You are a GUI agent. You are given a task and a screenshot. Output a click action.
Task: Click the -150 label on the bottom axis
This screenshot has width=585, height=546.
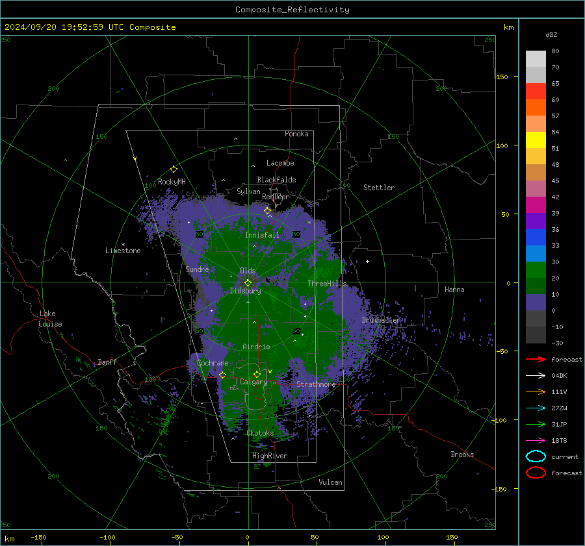[38, 537]
